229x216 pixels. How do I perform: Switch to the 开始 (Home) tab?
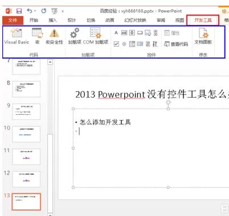pyautogui.click(x=34, y=20)
